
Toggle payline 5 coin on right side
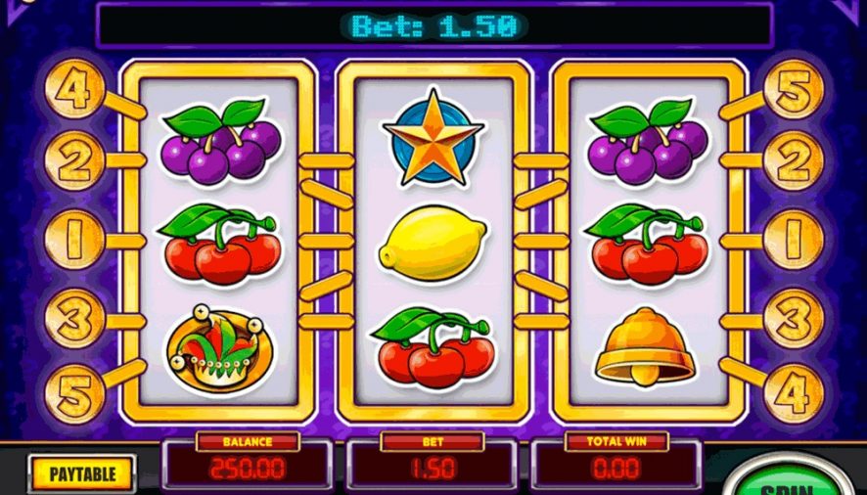point(794,88)
